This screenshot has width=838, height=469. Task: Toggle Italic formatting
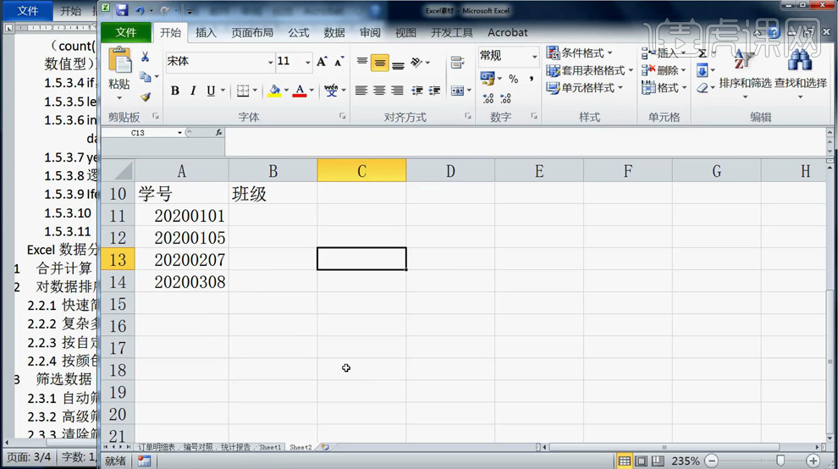coord(193,91)
